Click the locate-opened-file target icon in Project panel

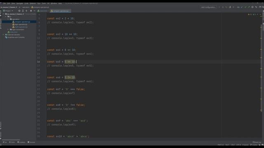(x=19, y=11)
